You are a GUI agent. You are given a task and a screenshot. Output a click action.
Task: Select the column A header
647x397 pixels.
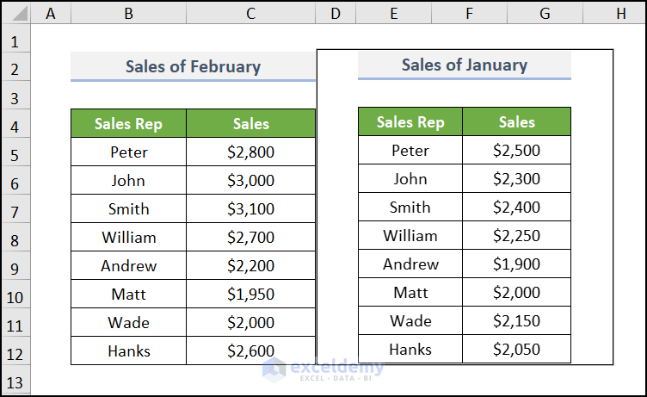tap(52, 13)
